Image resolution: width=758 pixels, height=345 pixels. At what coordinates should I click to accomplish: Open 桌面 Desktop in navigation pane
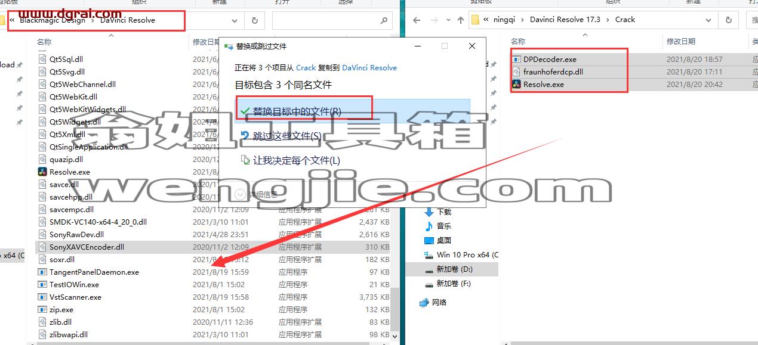pyautogui.click(x=444, y=240)
